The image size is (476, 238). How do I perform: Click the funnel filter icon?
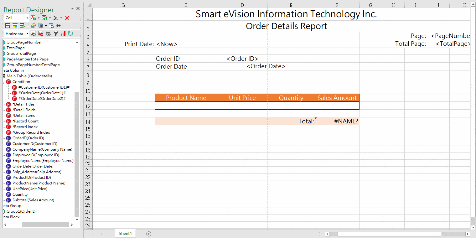pos(56,34)
